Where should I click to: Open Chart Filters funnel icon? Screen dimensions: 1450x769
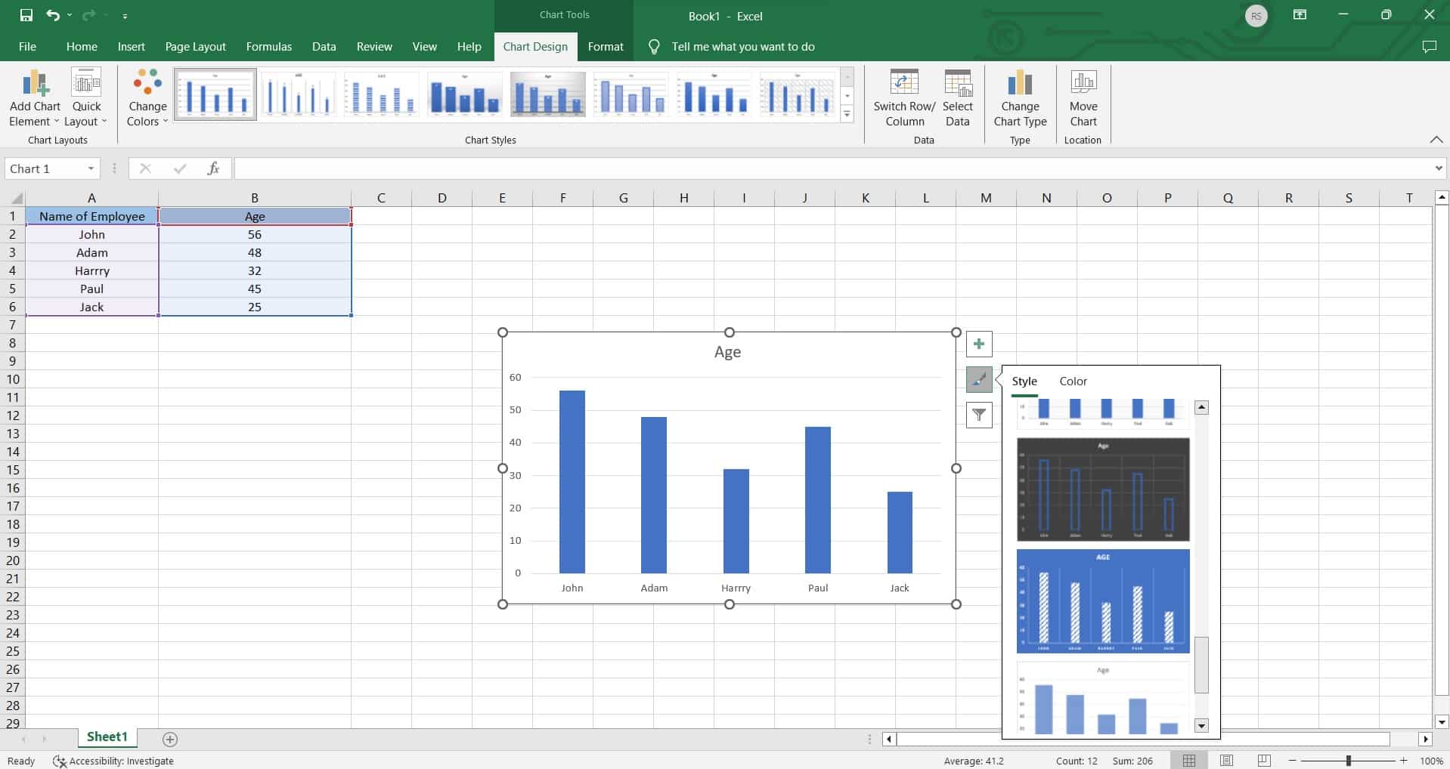click(x=978, y=415)
